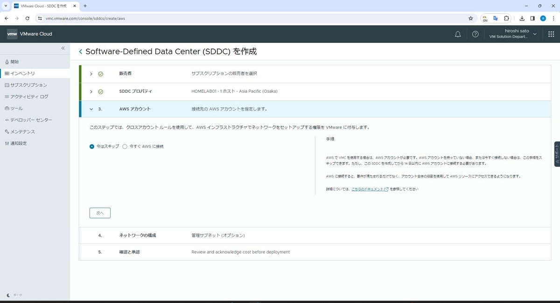Click 管理サブネット (オプション) text
This screenshot has width=560, height=303.
(218, 235)
